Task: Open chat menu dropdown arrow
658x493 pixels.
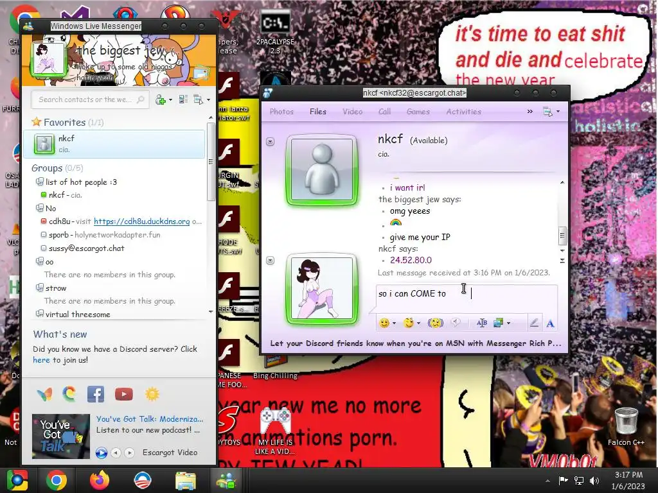Action: (558, 112)
